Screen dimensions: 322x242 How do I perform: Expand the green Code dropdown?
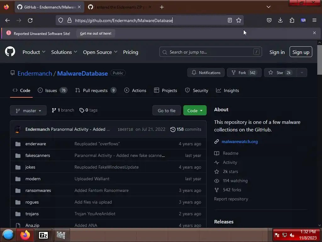(x=195, y=111)
